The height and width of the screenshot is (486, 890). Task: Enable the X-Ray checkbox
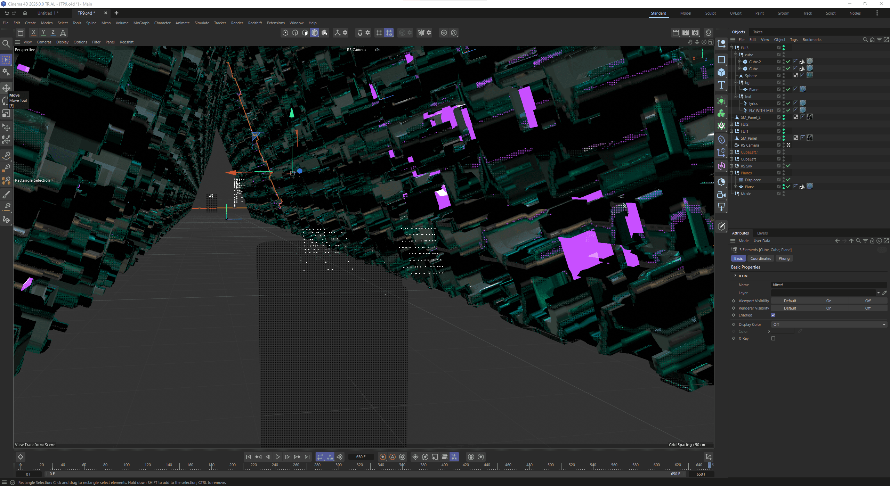click(773, 338)
